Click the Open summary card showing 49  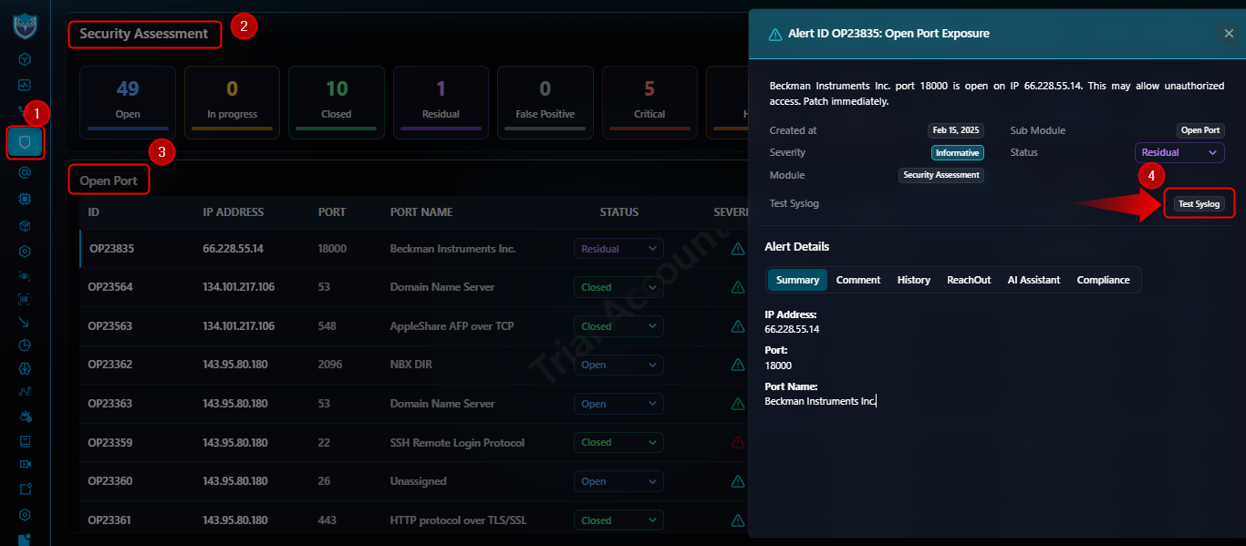[129, 102]
